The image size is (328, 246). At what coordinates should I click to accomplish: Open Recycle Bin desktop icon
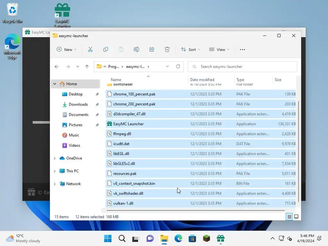[x=12, y=13]
